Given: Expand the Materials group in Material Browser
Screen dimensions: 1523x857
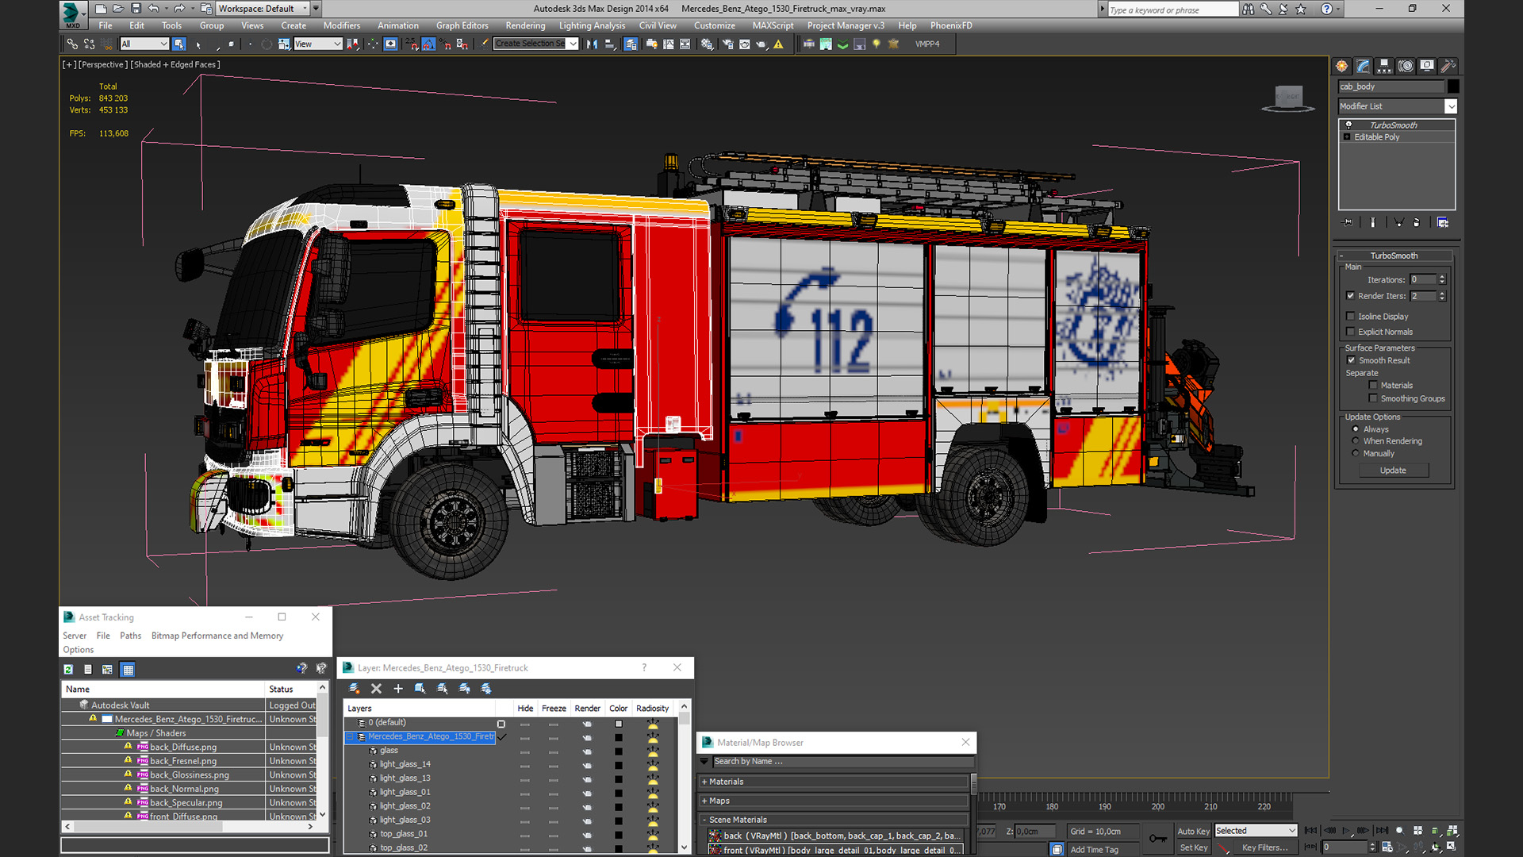Looking at the screenshot, I should pyautogui.click(x=704, y=782).
